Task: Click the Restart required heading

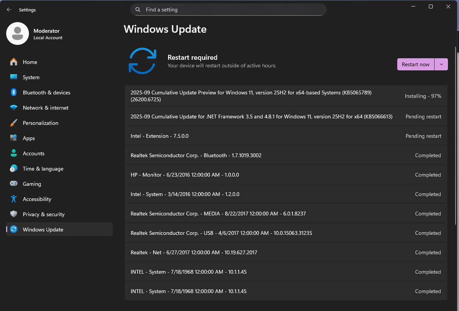Action: point(192,58)
